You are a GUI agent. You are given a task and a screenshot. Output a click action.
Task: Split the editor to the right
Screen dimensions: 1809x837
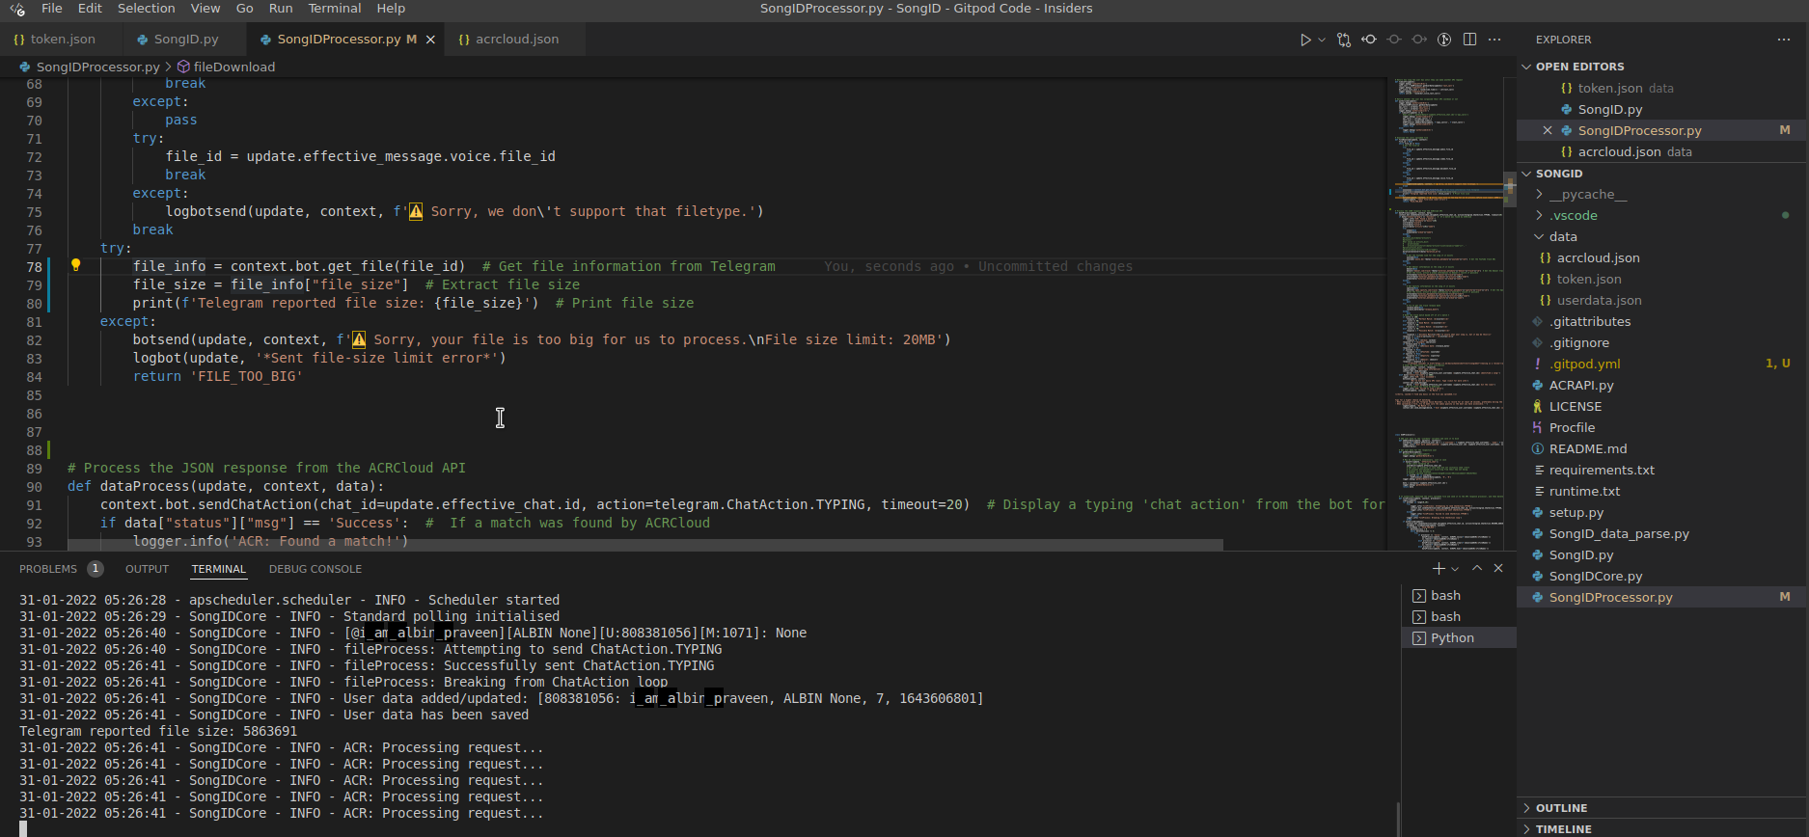click(1469, 40)
